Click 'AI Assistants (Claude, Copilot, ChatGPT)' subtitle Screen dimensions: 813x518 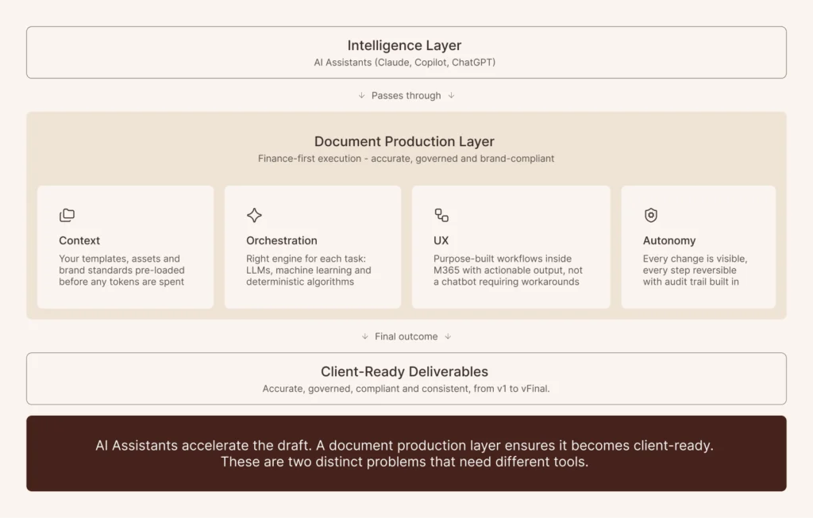coord(404,62)
